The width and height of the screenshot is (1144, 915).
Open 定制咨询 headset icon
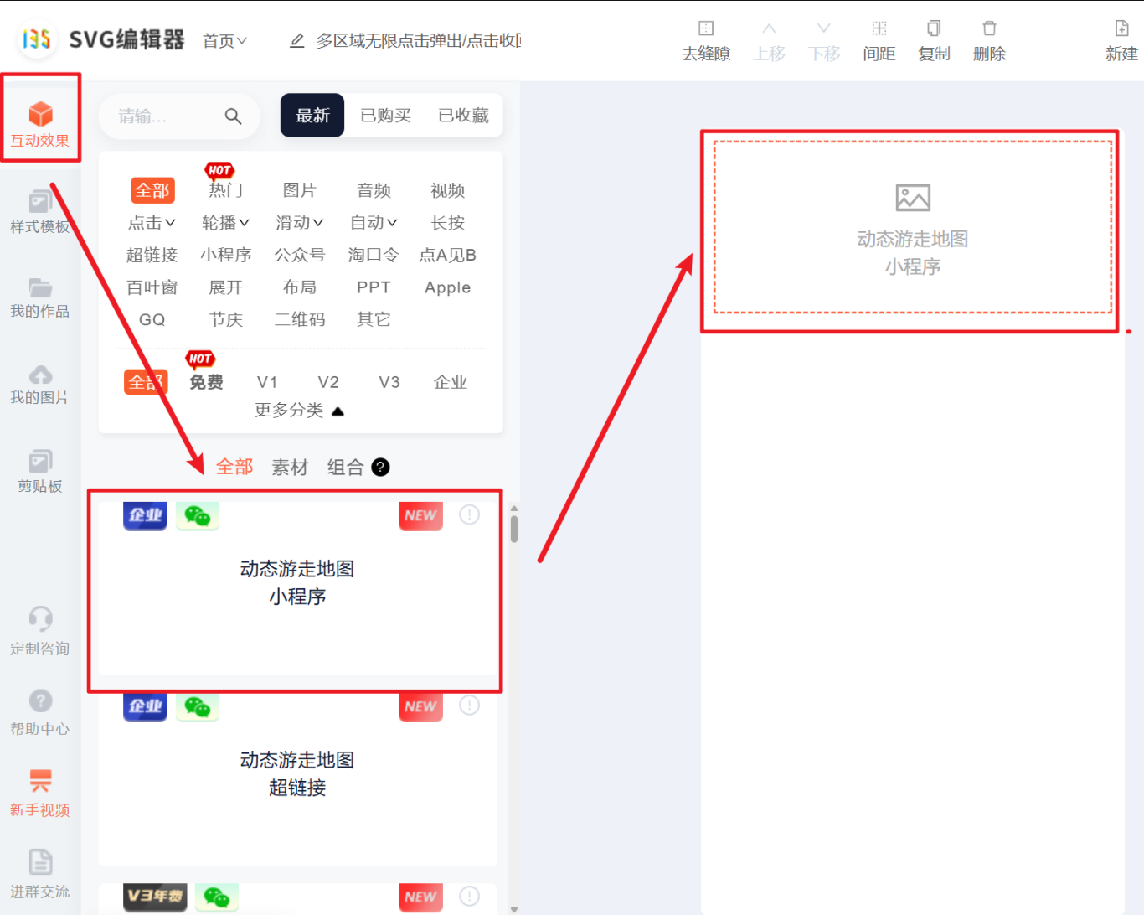40,618
